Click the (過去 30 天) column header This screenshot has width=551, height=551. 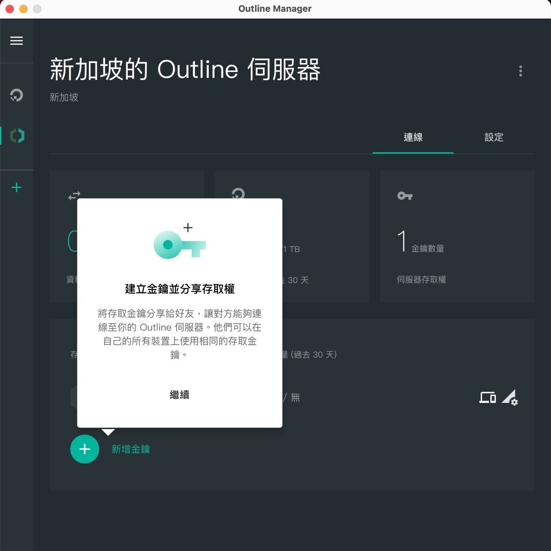click(x=314, y=355)
